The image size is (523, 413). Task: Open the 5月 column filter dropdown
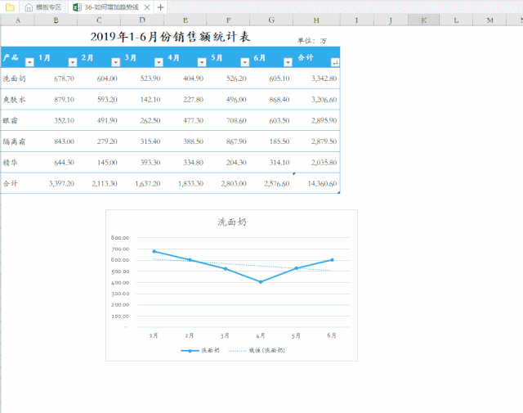pyautogui.click(x=245, y=62)
